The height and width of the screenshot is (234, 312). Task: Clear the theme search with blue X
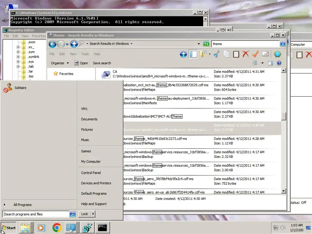[x=282, y=44]
